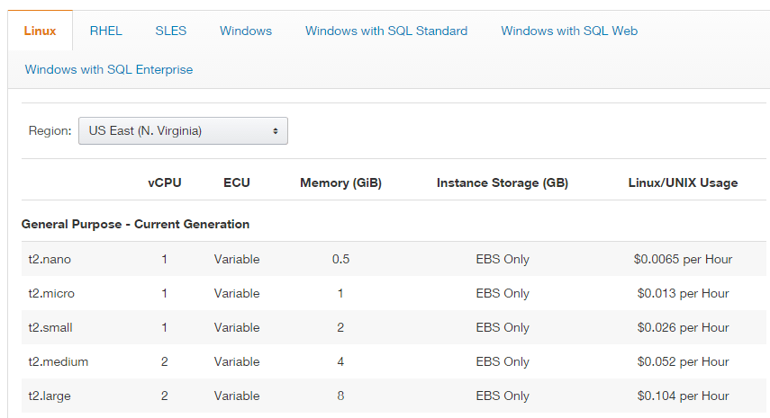
Task: Click the t2.nano instance row
Action: [394, 259]
